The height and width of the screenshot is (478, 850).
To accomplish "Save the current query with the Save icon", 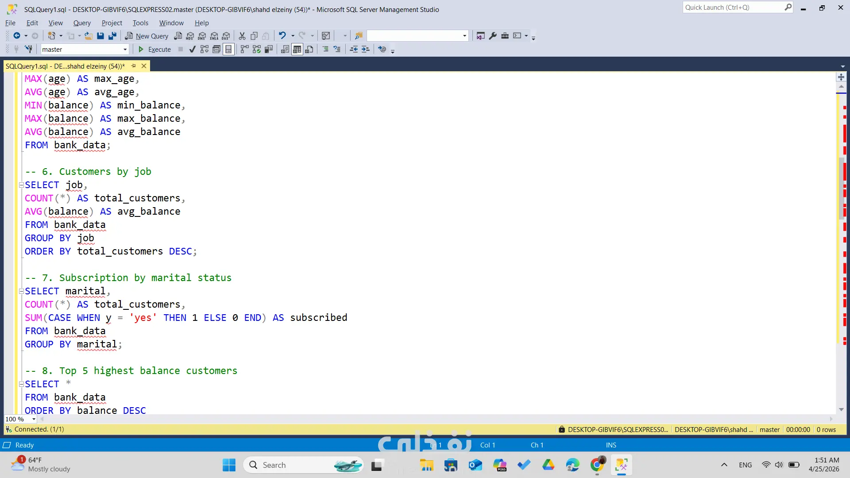I will coord(100,36).
